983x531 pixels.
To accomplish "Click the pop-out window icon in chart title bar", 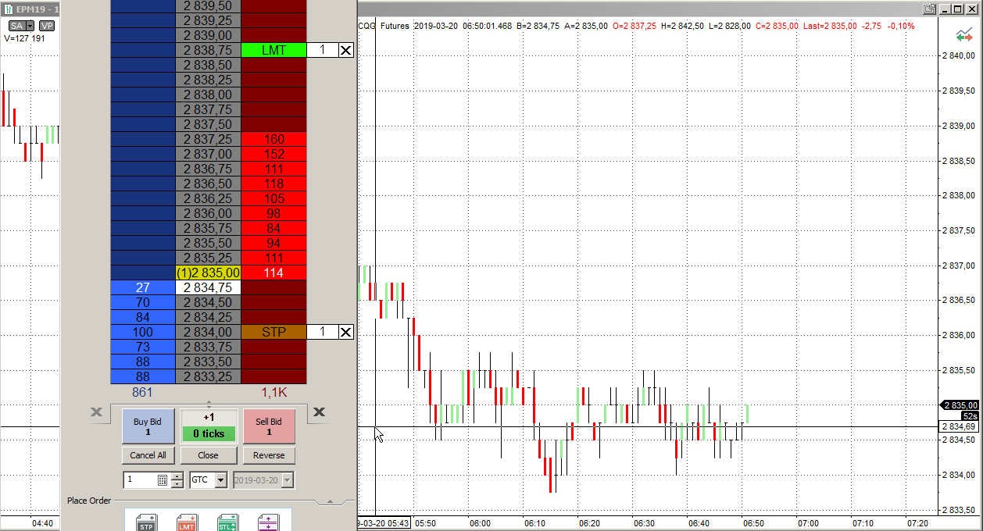I will coord(928,9).
